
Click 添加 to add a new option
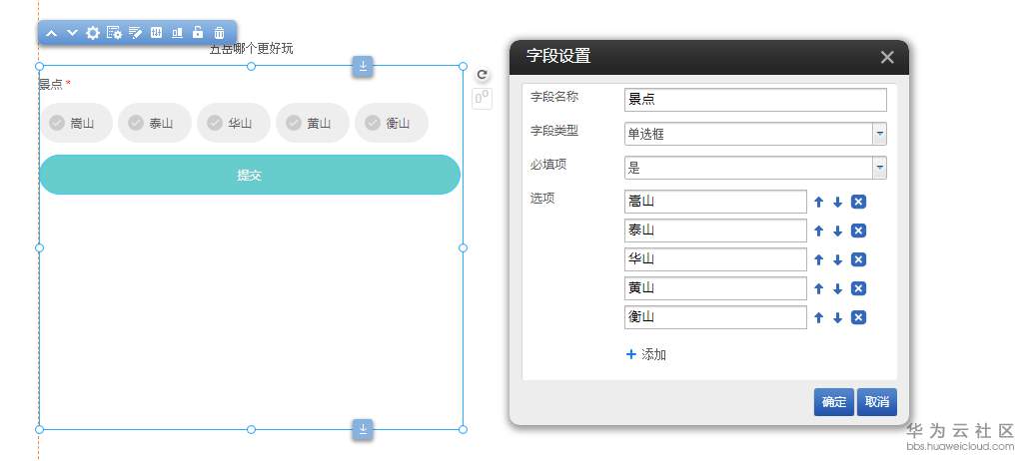coord(646,354)
